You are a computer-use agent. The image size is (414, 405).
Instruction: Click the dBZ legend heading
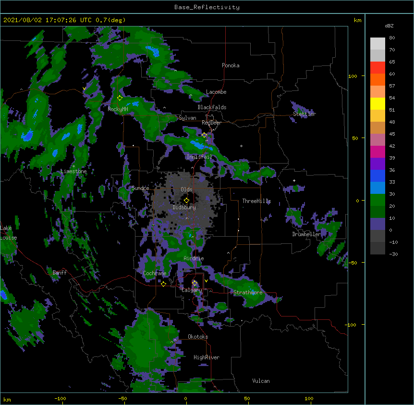389,26
